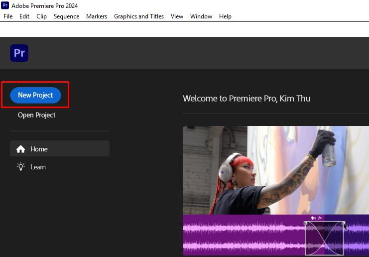Screen dimensions: 369x257
Task: Create a New Project
Action: point(35,95)
